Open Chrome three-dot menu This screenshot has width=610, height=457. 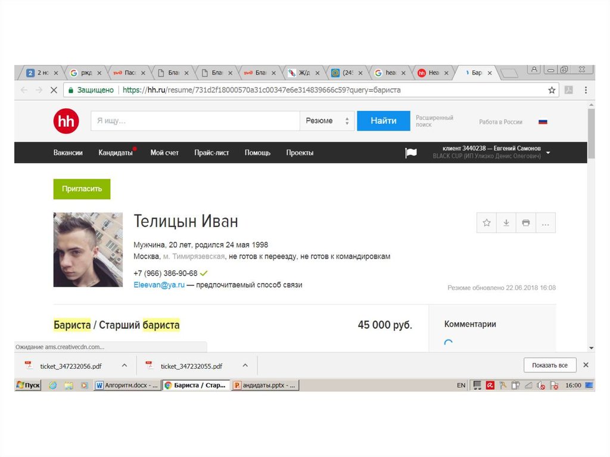point(586,90)
